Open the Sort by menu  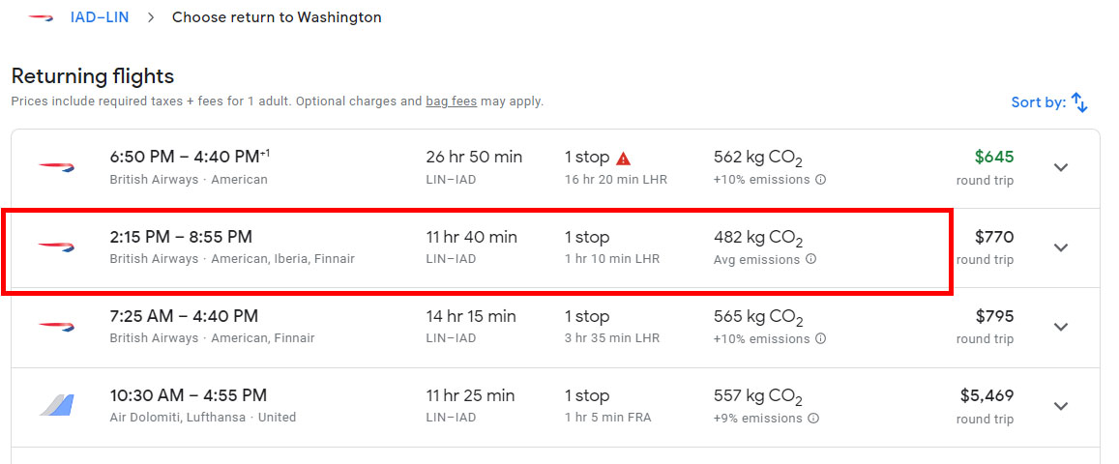[1038, 102]
